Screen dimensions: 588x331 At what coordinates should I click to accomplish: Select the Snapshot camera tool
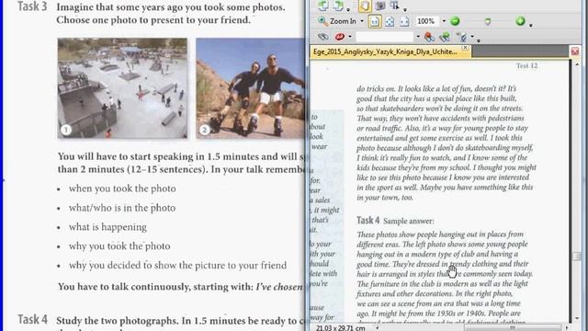pyautogui.click(x=379, y=6)
